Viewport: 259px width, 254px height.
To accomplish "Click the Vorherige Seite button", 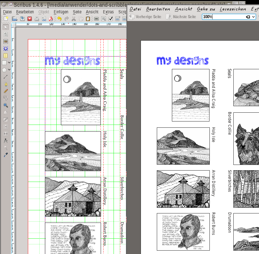I will tap(145, 17).
